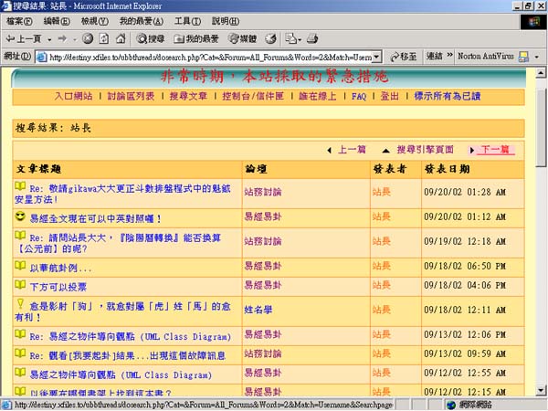
Task: Click the vertical scrollbar down arrow
Action: tap(539, 389)
